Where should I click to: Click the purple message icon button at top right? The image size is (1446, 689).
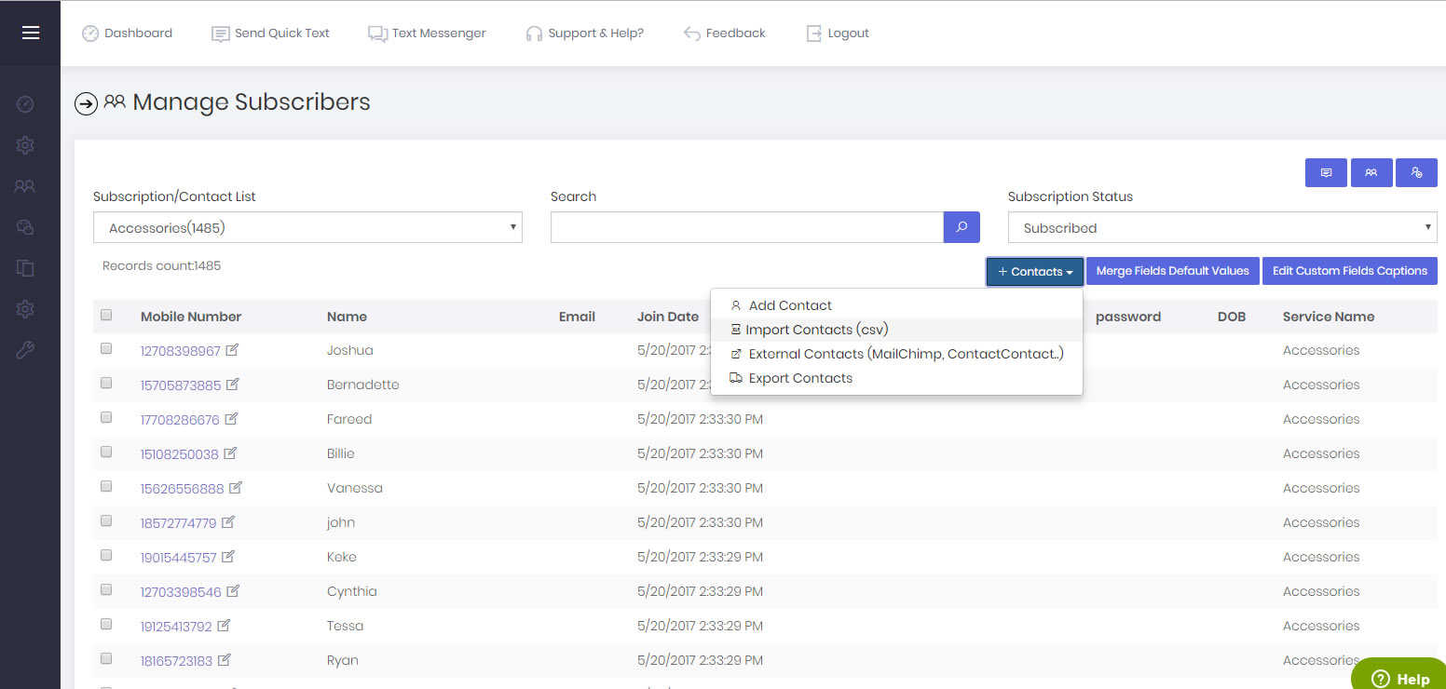coord(1326,172)
